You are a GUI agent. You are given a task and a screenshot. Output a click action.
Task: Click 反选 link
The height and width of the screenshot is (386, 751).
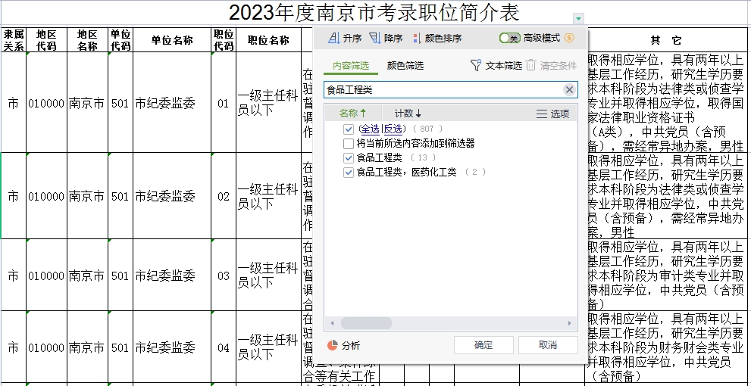pos(393,129)
